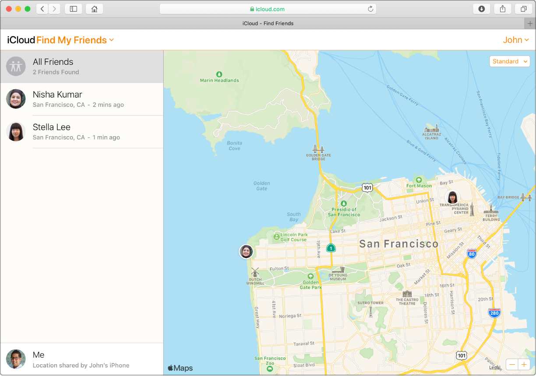The height and width of the screenshot is (376, 536).
Task: Click the San Francisco Zoo marker
Action: click(x=270, y=369)
